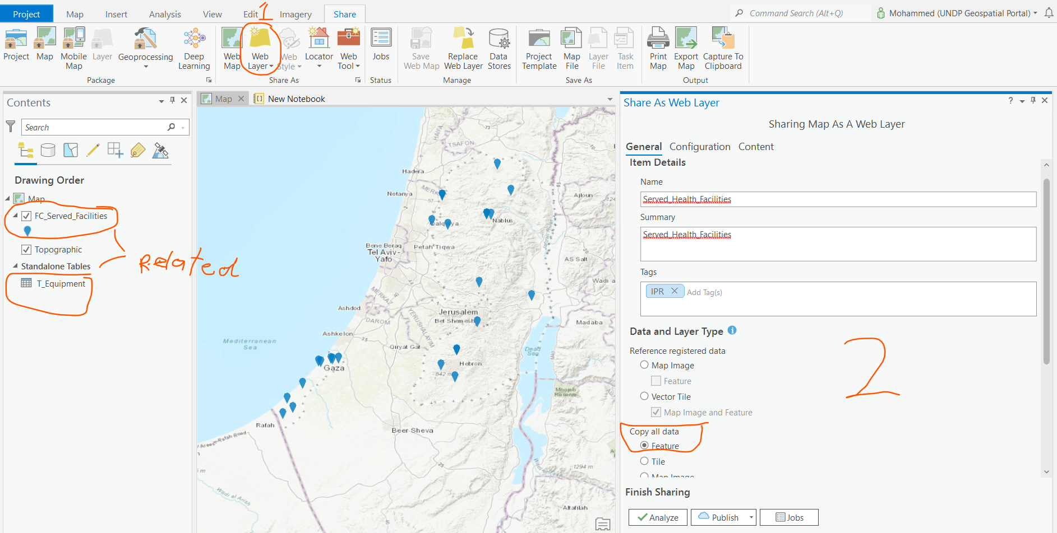Select the T_Equipment standalone table
The width and height of the screenshot is (1057, 533).
click(x=61, y=284)
